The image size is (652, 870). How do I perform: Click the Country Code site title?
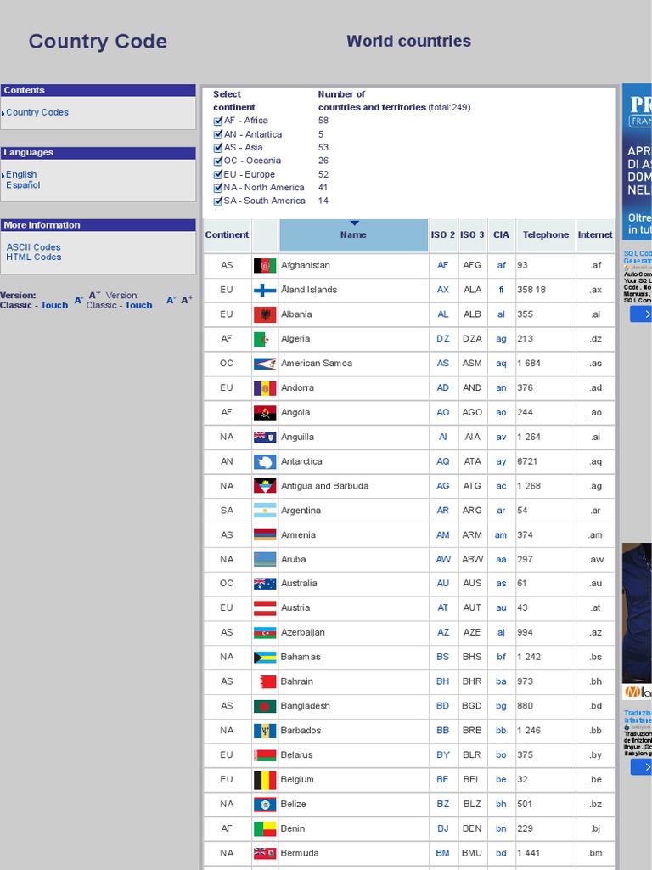click(x=98, y=42)
